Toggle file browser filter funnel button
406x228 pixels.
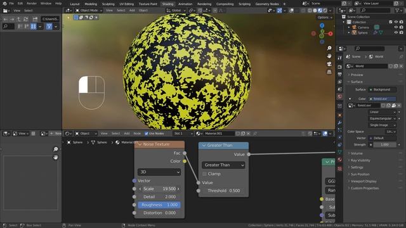click(x=49, y=27)
